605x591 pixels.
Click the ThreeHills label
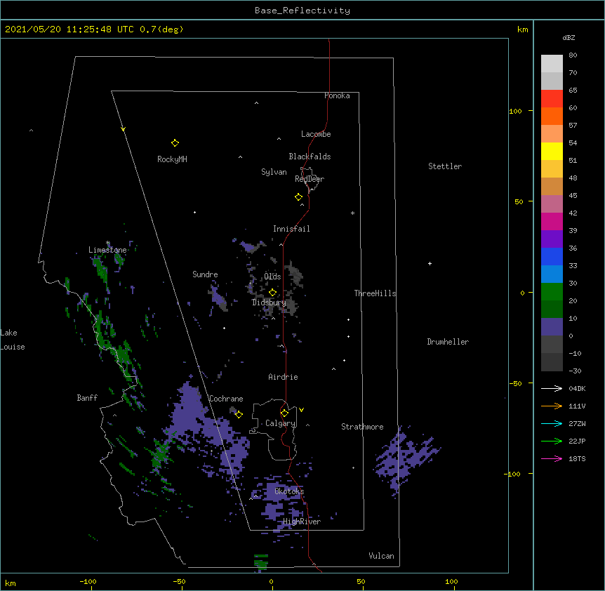pos(375,293)
